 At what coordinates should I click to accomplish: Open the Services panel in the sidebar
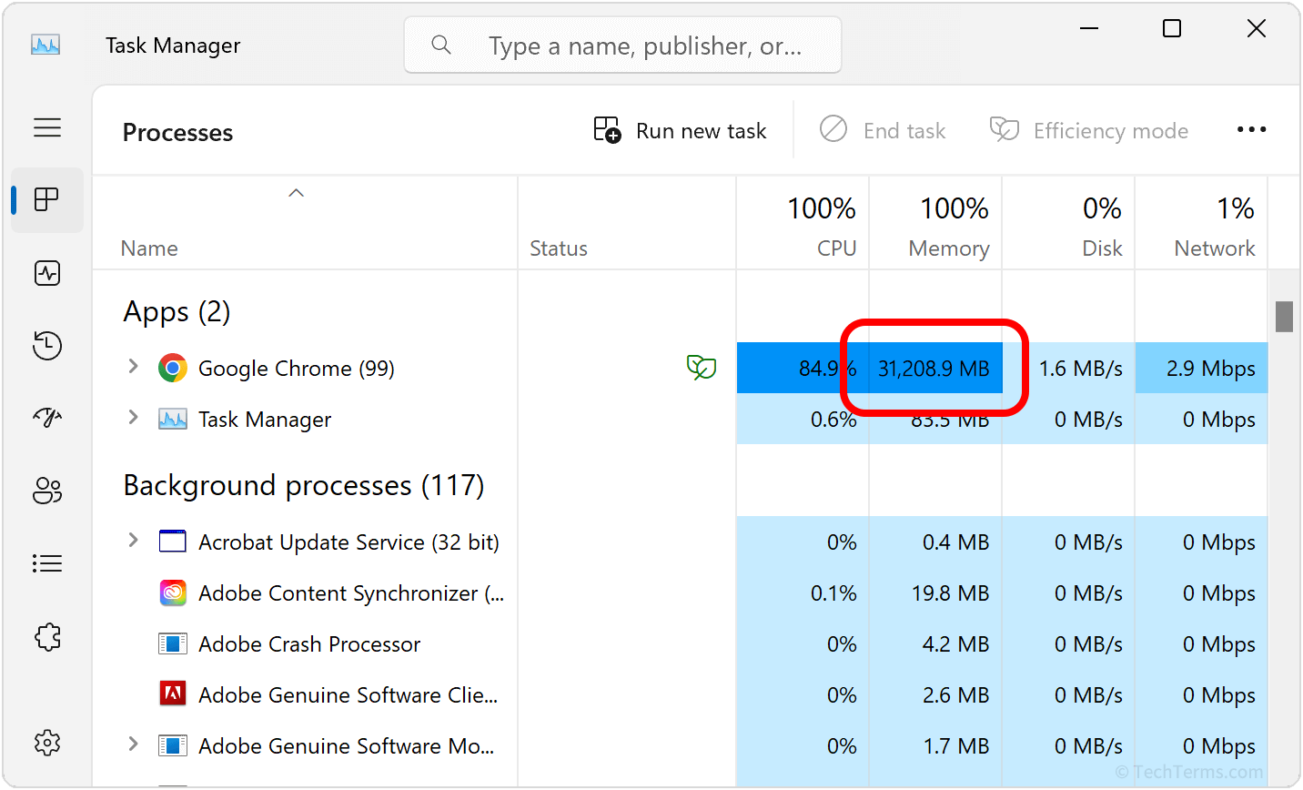[x=47, y=636]
